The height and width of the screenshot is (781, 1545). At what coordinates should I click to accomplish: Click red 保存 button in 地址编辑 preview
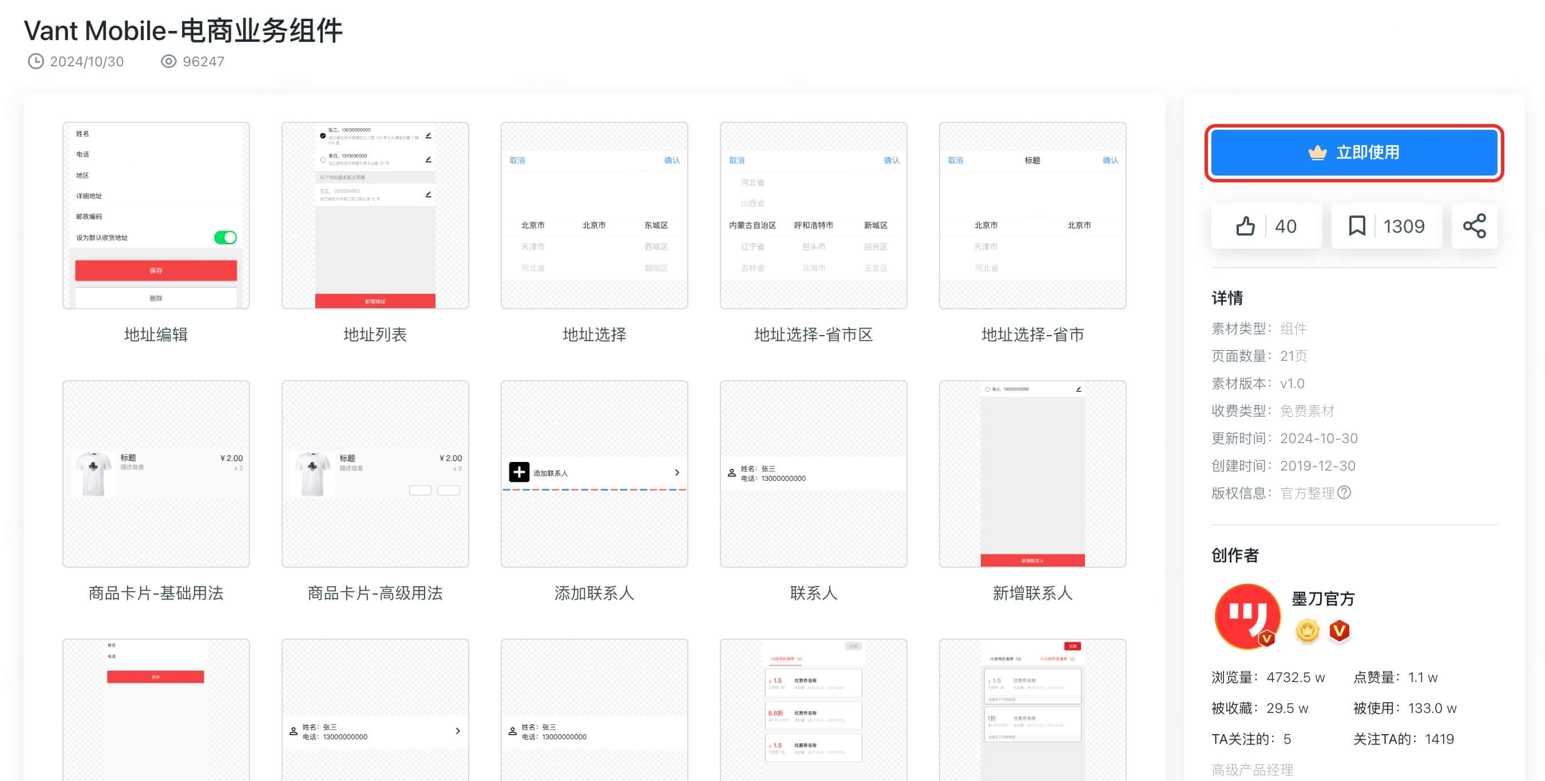[x=156, y=270]
